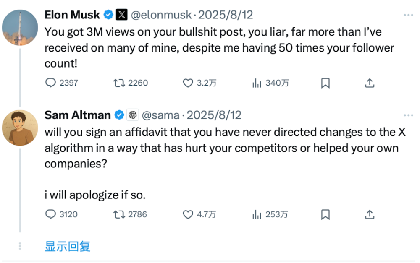
Task: Expand hidden replies with 显示回复
Action: 68,246
